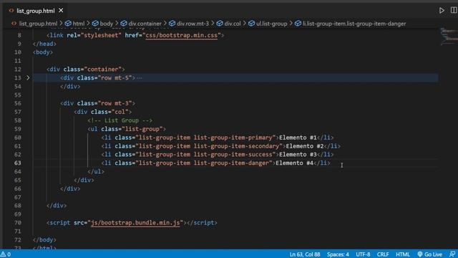Image resolution: width=458 pixels, height=258 pixels.
Task: Start server with Go Live
Action: (x=429, y=254)
